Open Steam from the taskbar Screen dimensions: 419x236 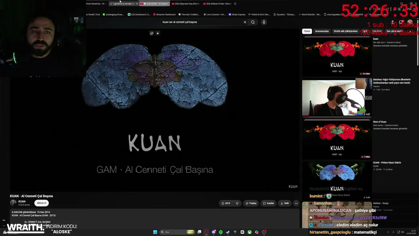tap(228, 232)
